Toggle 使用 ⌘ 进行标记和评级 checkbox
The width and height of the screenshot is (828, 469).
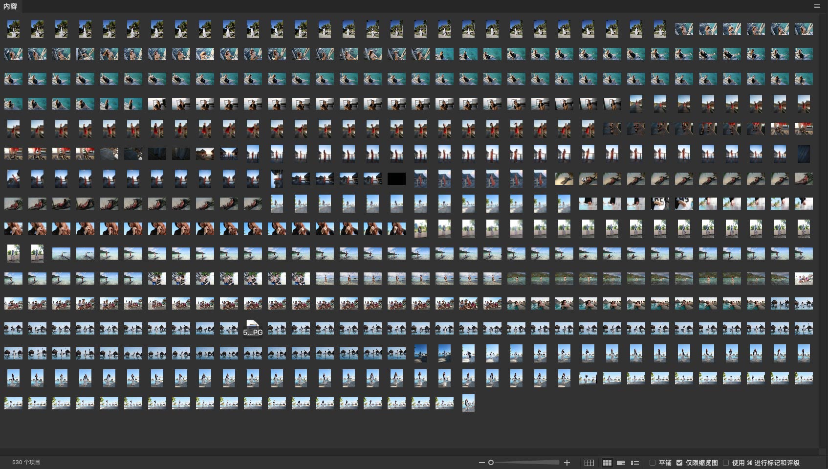pyautogui.click(x=726, y=463)
